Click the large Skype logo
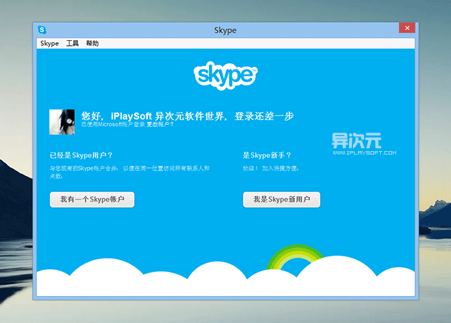Image resolution: width=451 pixels, height=323 pixels. [x=226, y=76]
